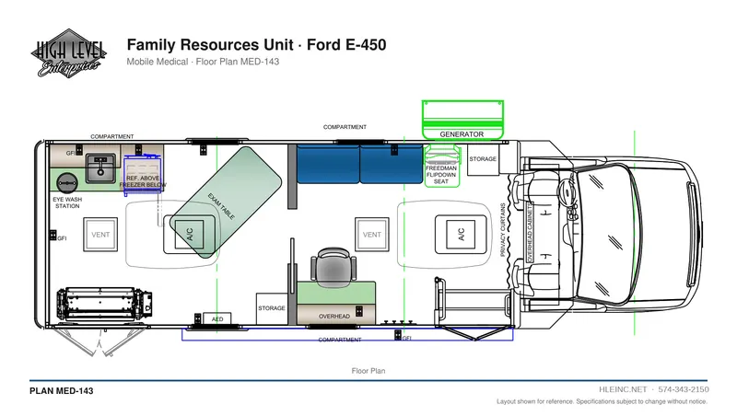Click the OVERHEAD label on the desk
737x416 pixels.
pos(334,317)
